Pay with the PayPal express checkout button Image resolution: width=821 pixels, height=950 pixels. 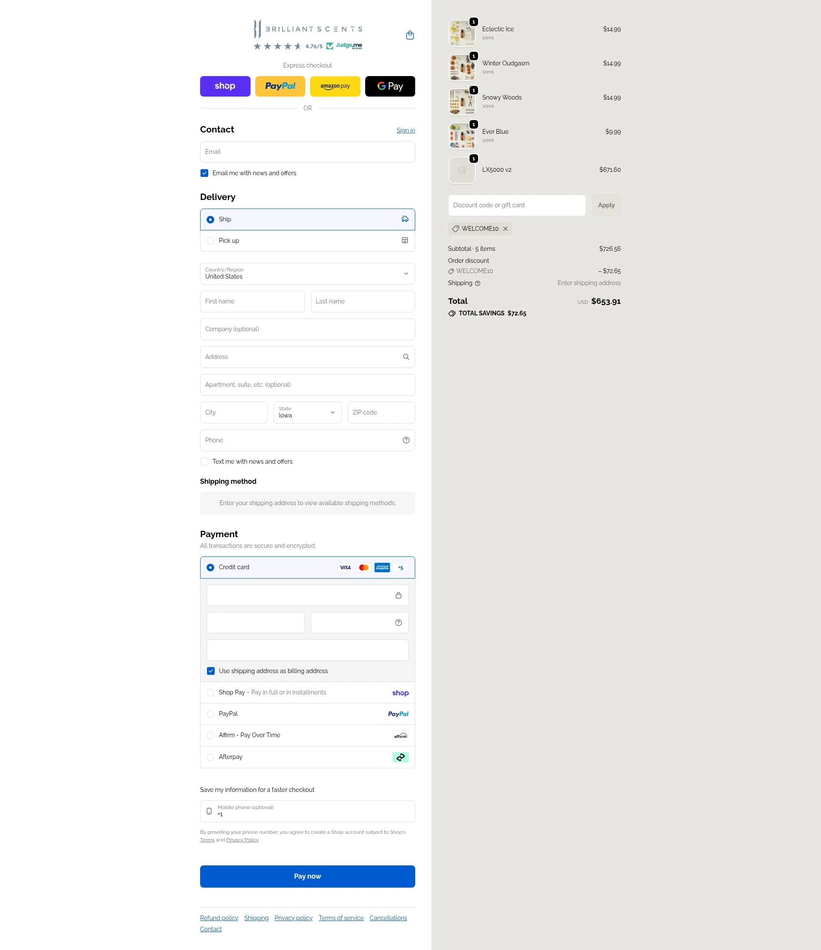coord(280,86)
